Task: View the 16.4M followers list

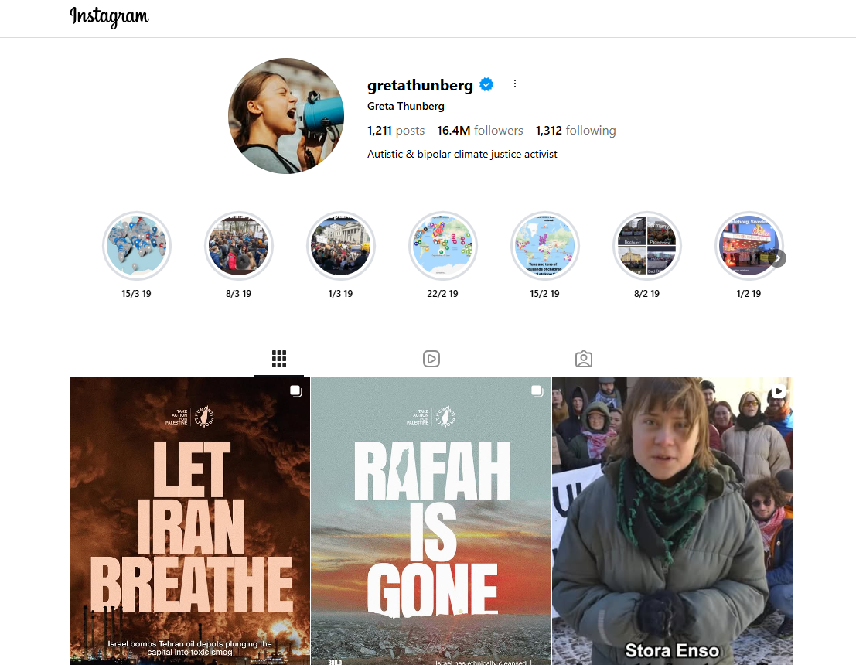Action: (x=480, y=131)
